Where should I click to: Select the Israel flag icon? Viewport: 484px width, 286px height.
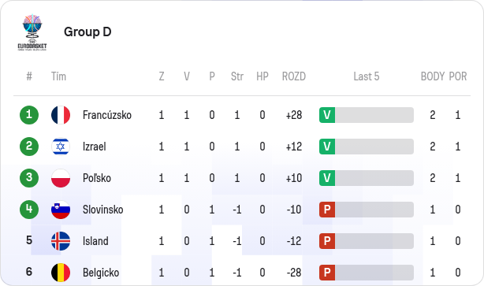tap(61, 147)
